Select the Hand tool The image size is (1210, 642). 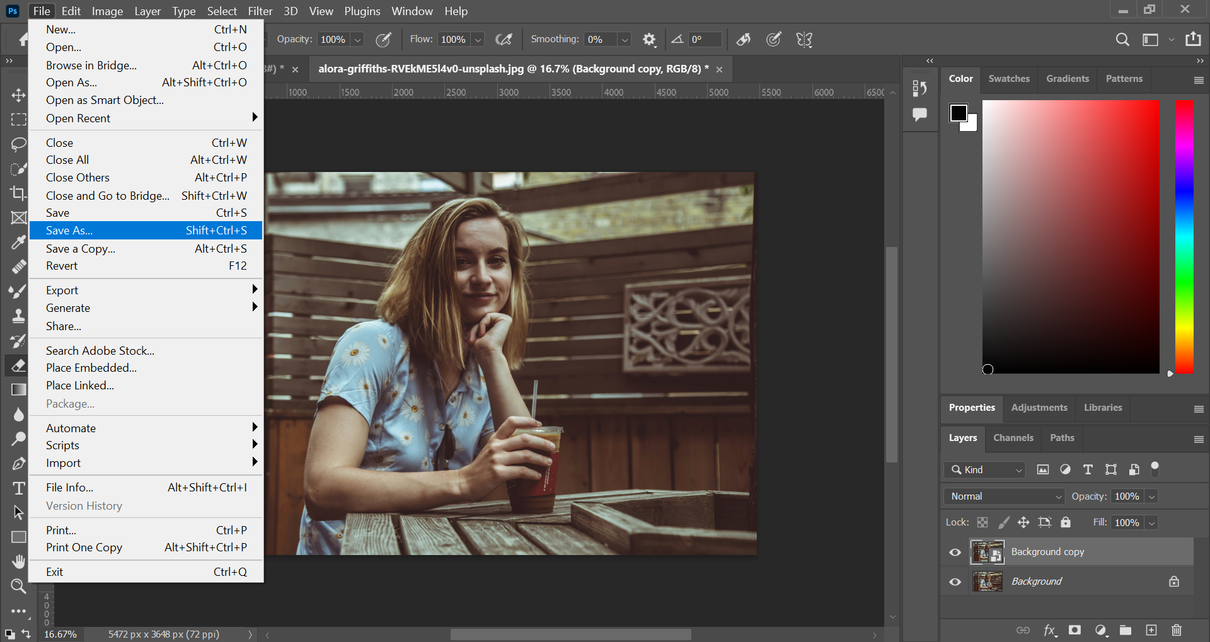[x=18, y=561]
